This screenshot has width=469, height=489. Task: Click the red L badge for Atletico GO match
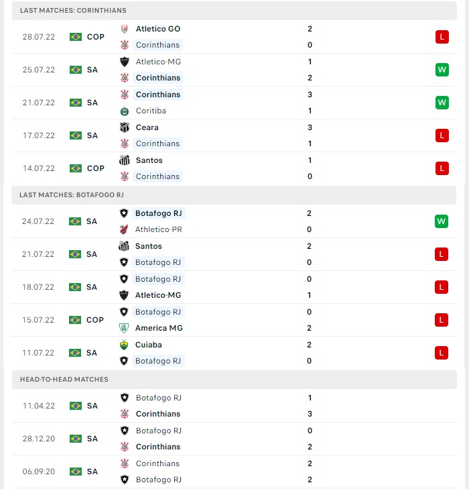(x=442, y=37)
